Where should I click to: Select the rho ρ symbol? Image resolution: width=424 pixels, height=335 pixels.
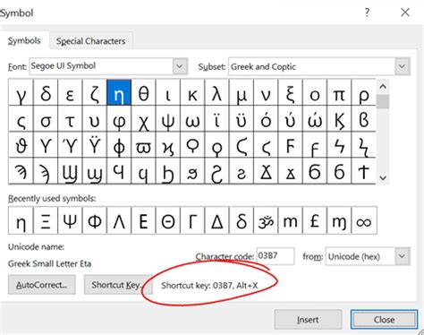pos(363,92)
